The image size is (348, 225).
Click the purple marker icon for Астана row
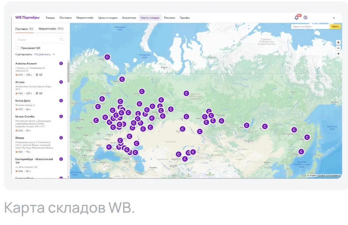point(61,82)
